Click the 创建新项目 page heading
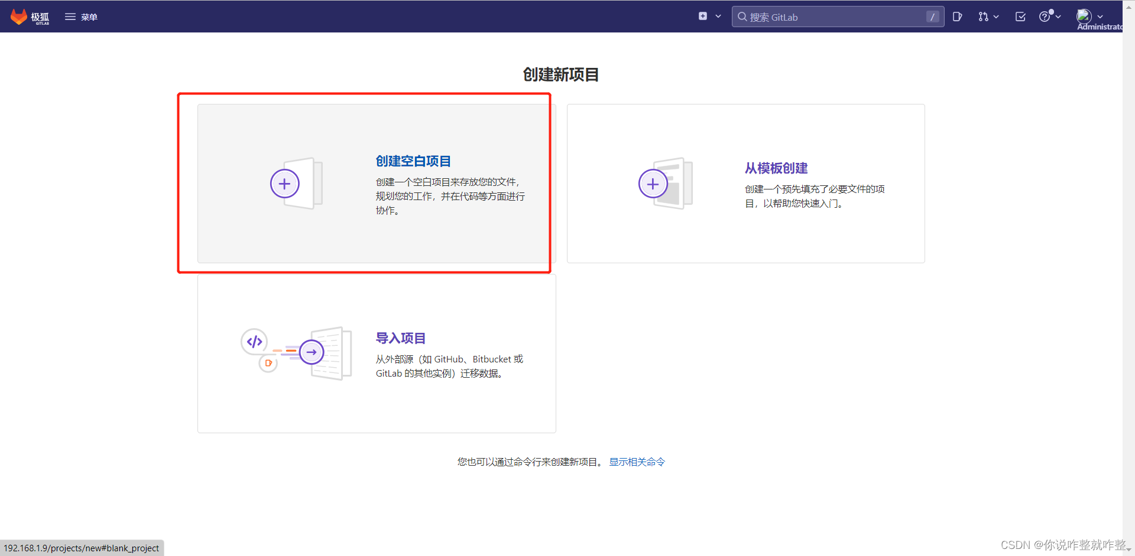 (561, 74)
